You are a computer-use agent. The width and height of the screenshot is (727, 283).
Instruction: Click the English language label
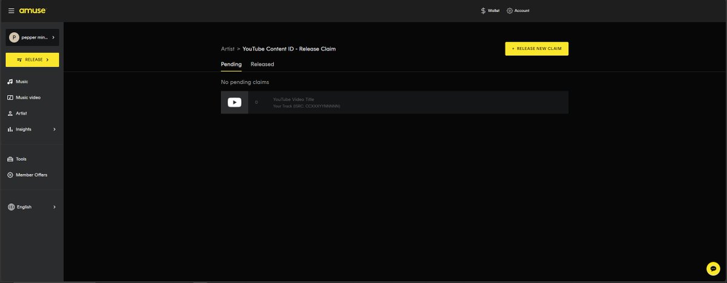coord(24,207)
